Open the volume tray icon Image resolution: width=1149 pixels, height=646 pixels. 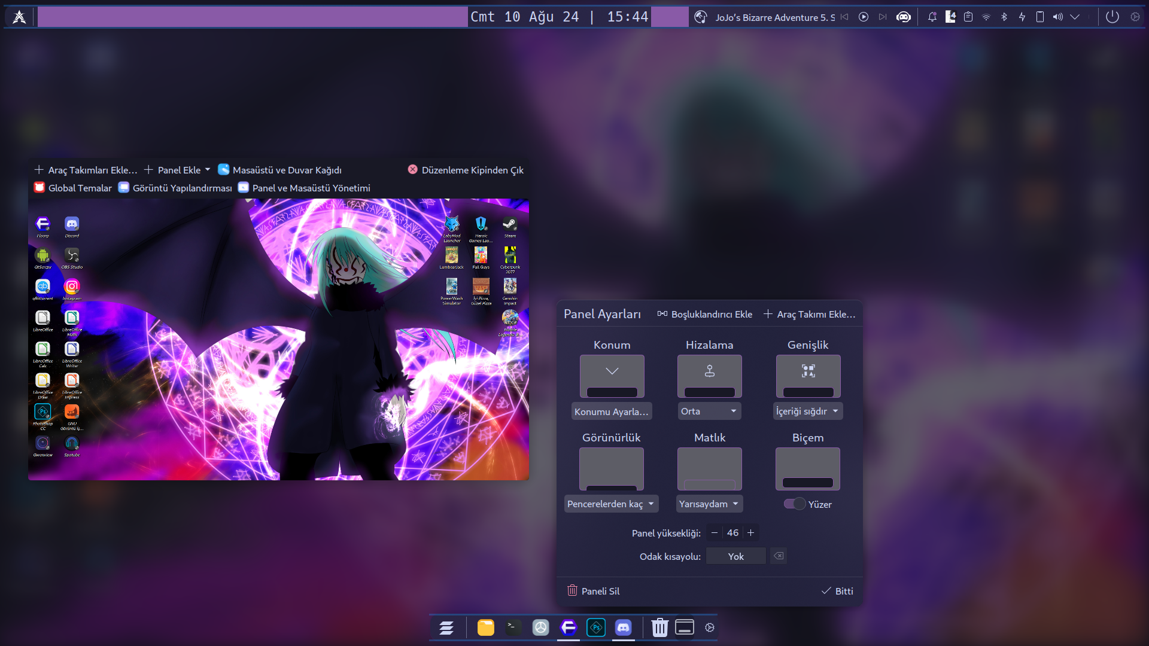[1057, 17]
